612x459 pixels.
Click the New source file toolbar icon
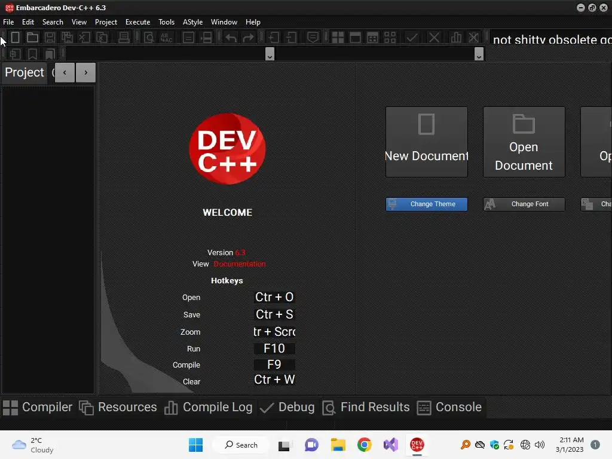tap(15, 38)
